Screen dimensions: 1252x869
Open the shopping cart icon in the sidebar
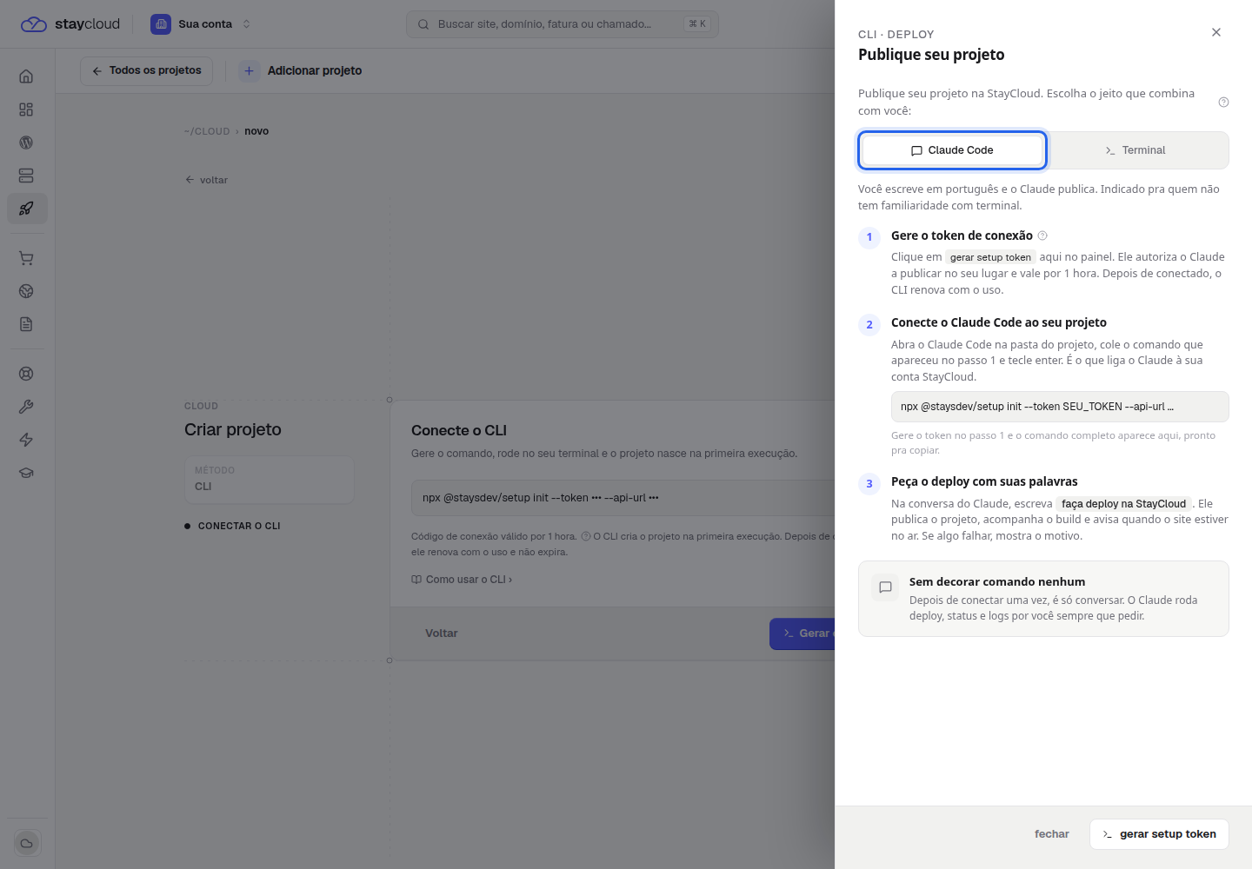(26, 258)
